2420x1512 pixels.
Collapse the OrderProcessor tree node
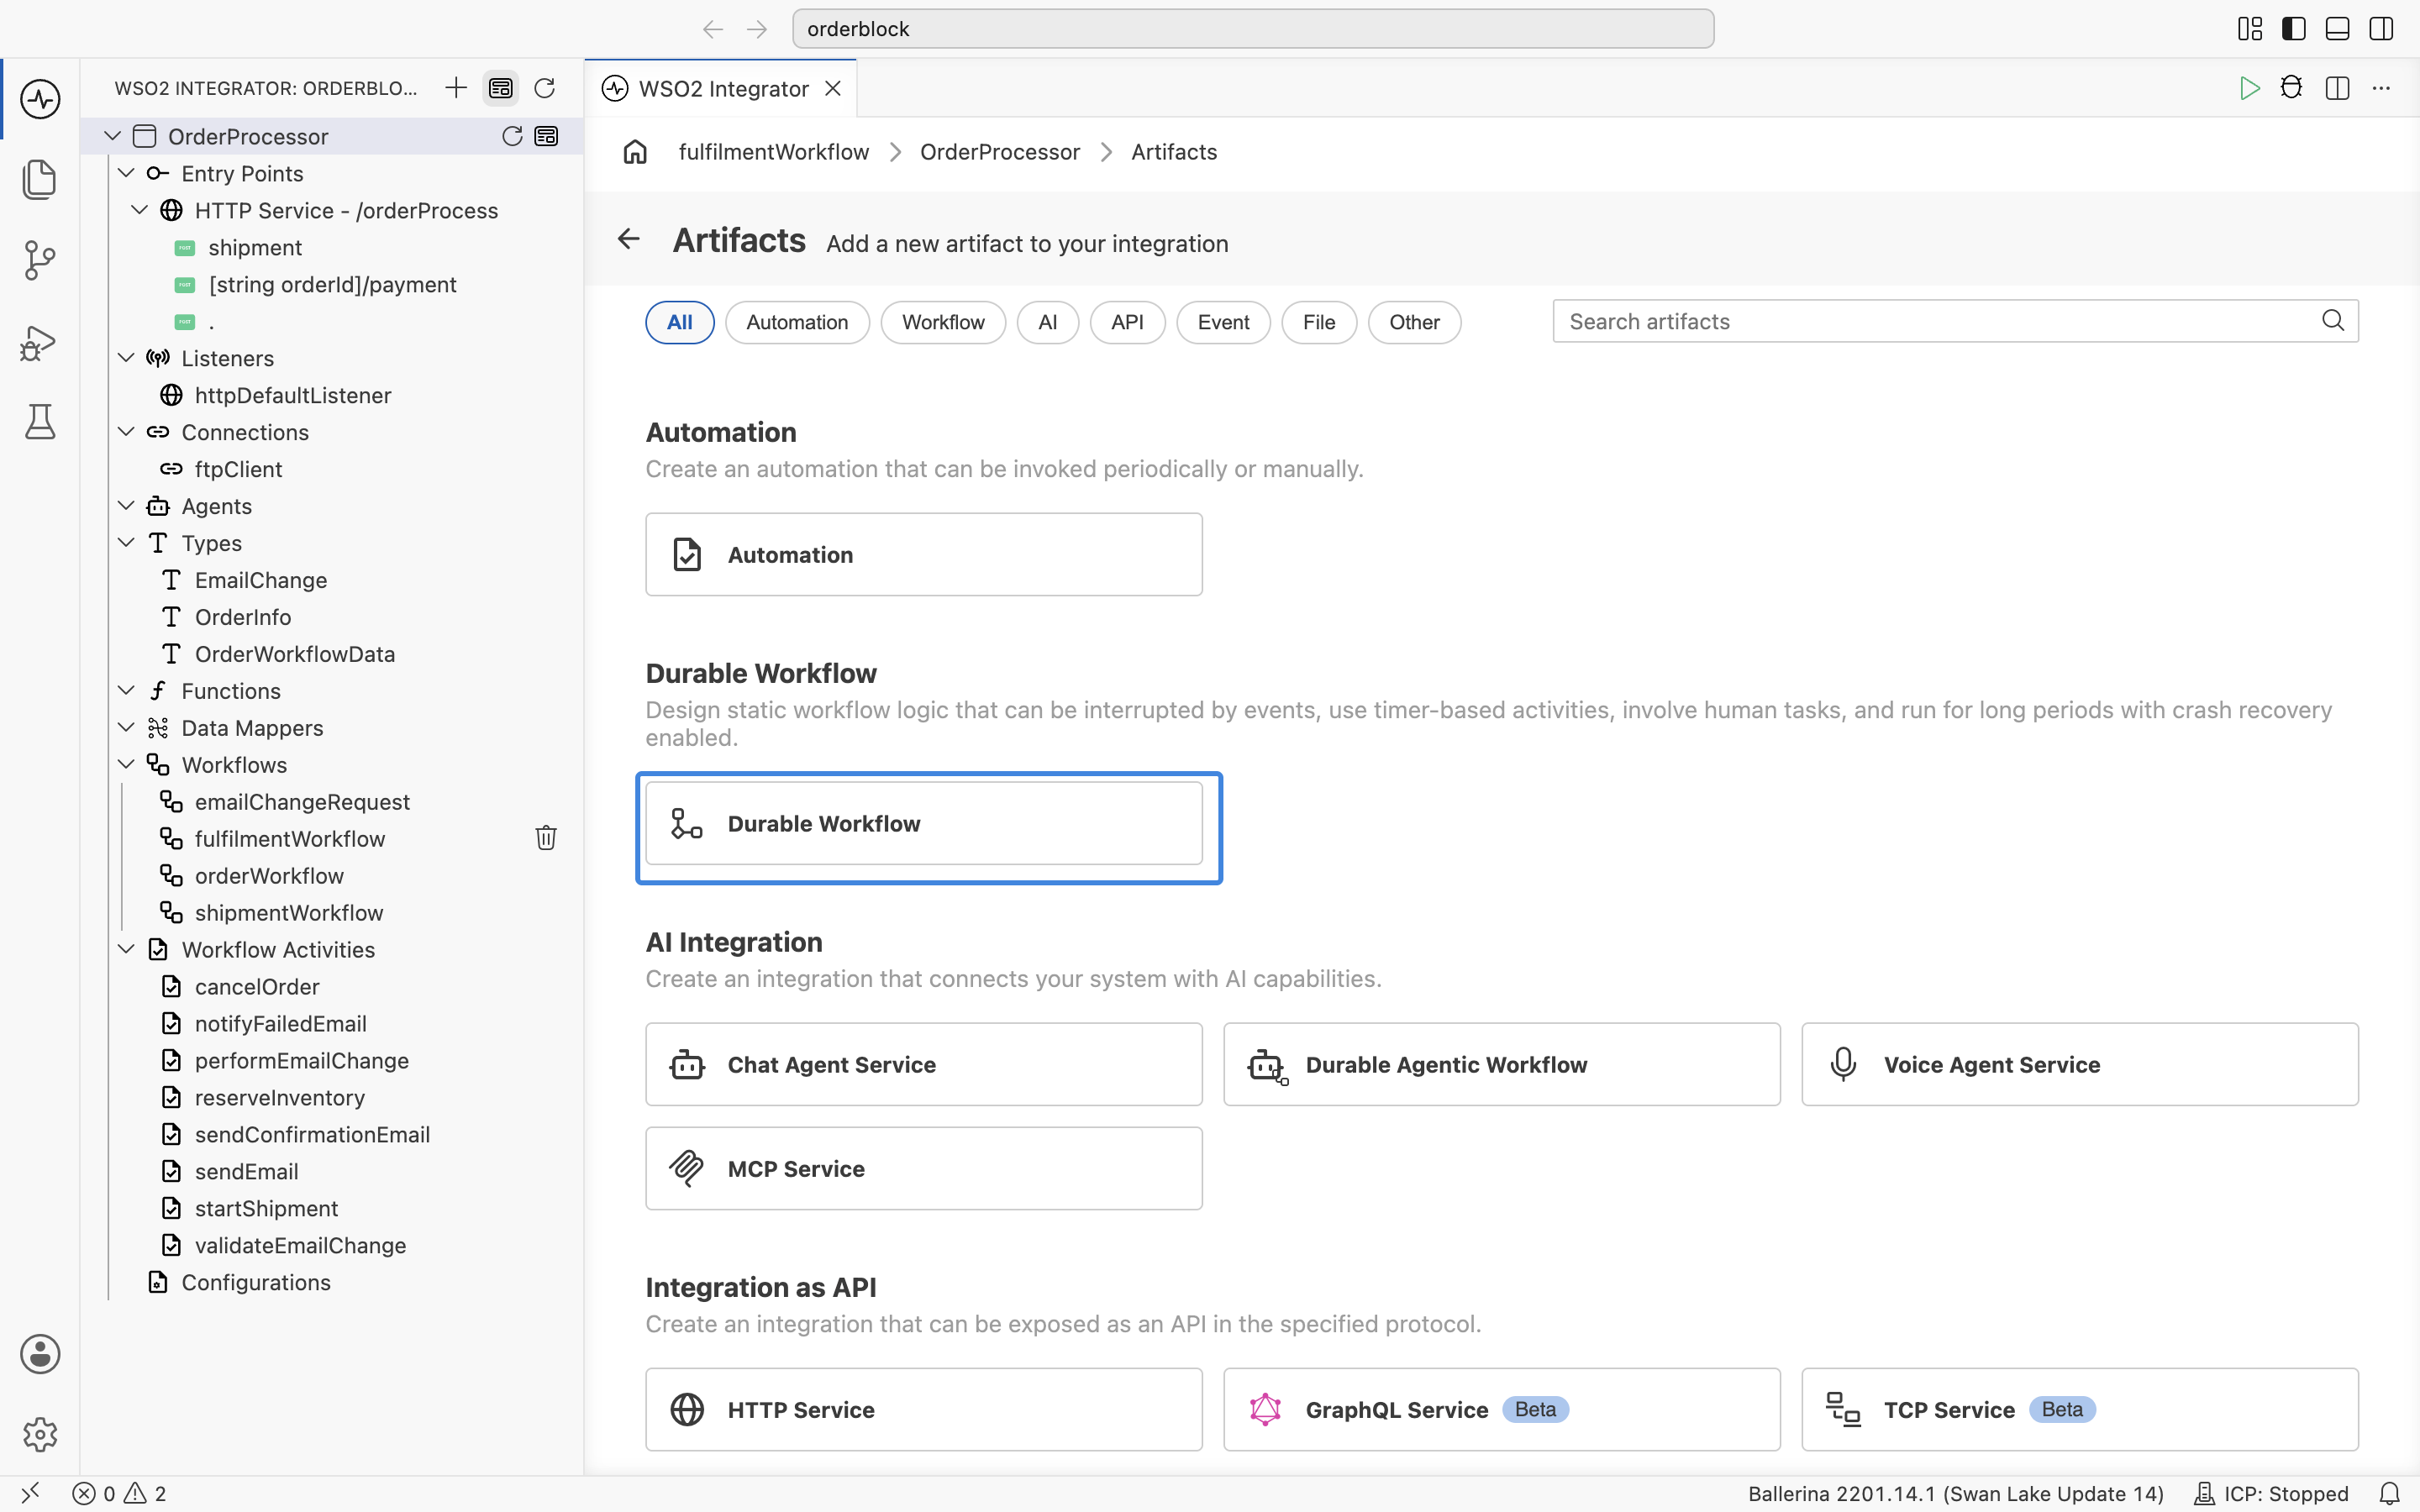(x=112, y=136)
